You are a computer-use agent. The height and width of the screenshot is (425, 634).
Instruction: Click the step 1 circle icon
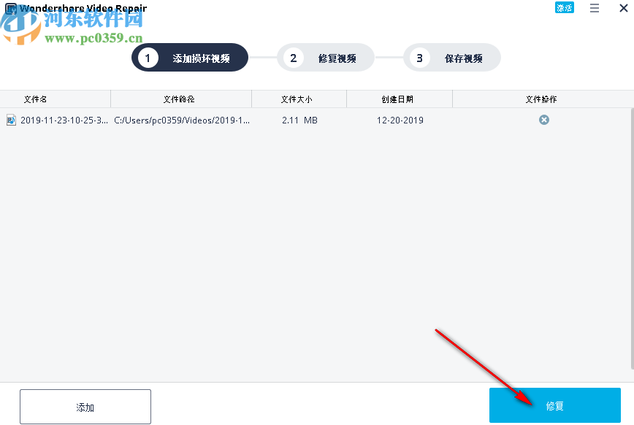tap(148, 57)
